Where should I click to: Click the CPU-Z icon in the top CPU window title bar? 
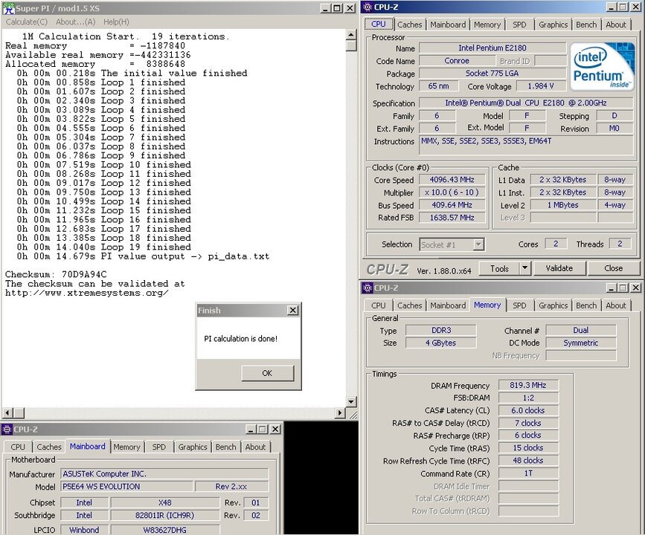(368, 7)
